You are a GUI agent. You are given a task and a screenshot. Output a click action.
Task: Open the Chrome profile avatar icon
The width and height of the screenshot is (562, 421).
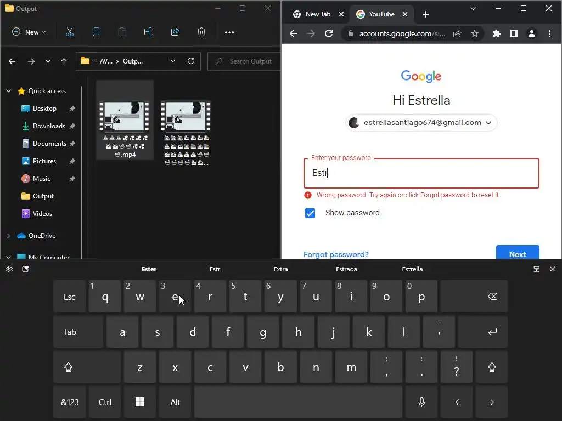(531, 33)
